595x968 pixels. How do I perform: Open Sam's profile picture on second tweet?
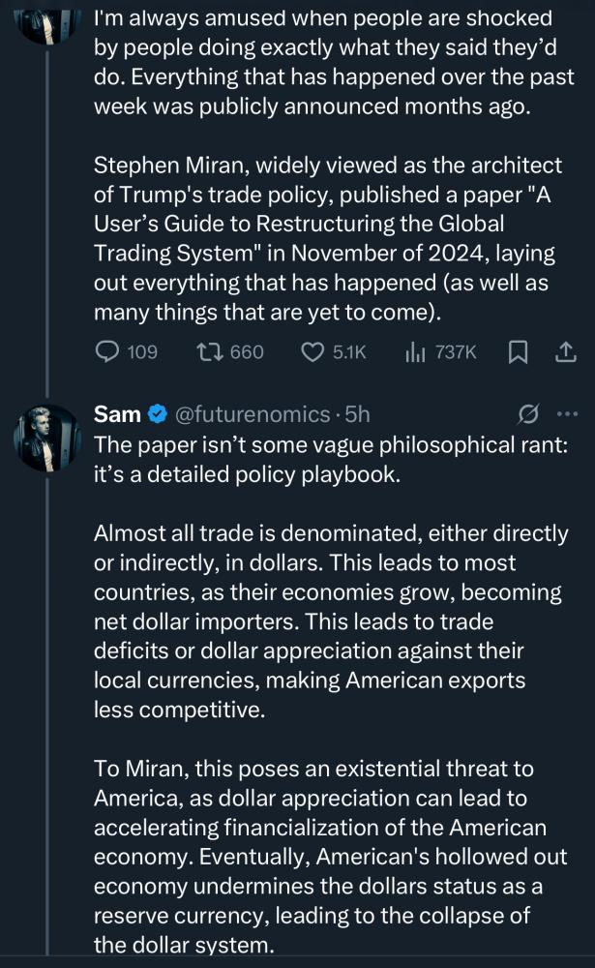[46, 438]
